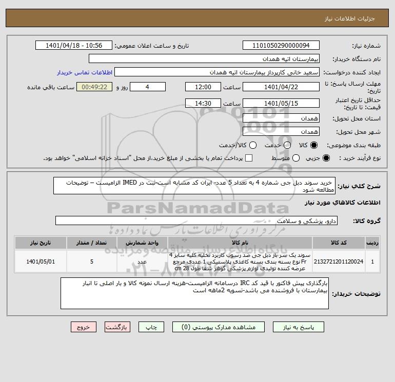Select the خدمت radio button
This screenshot has height=382, width=395.
[287, 145]
